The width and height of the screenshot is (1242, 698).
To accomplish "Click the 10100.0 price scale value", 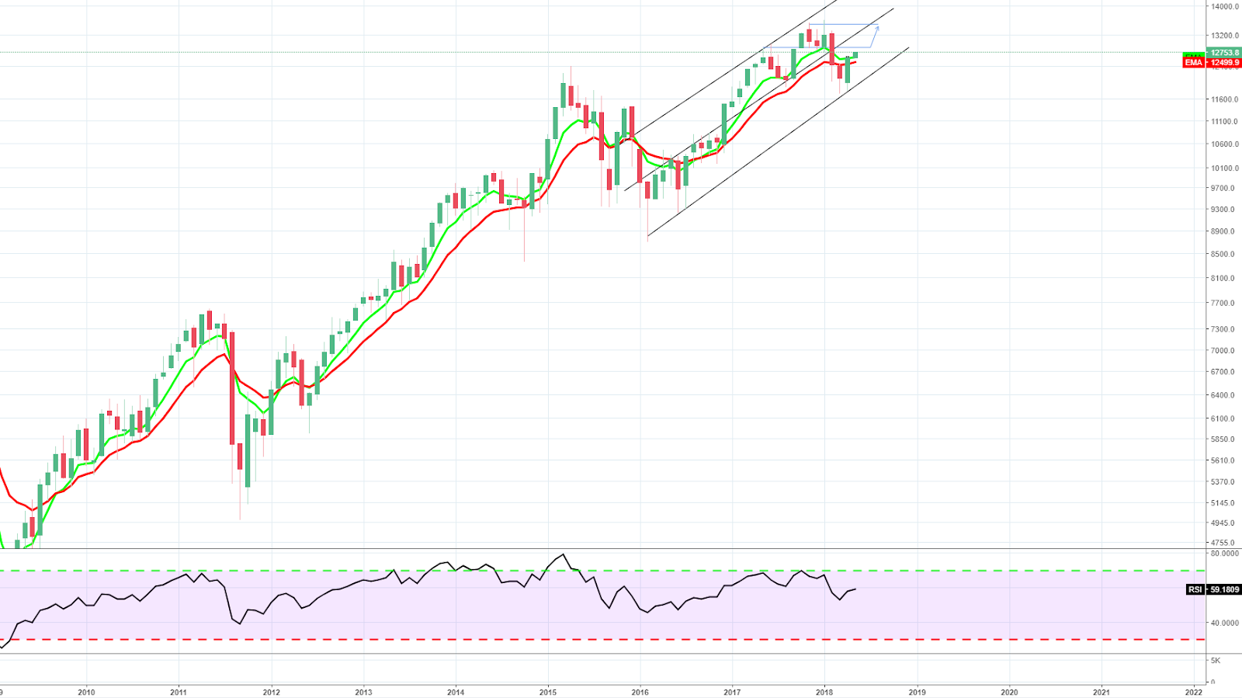I will (1223, 168).
